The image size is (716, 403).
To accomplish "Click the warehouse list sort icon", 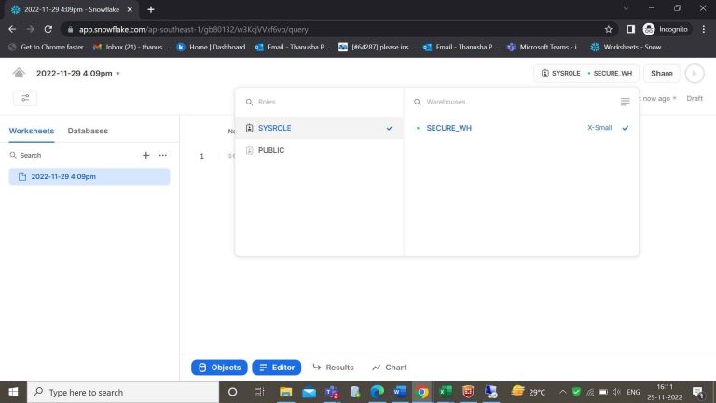I will tap(625, 102).
